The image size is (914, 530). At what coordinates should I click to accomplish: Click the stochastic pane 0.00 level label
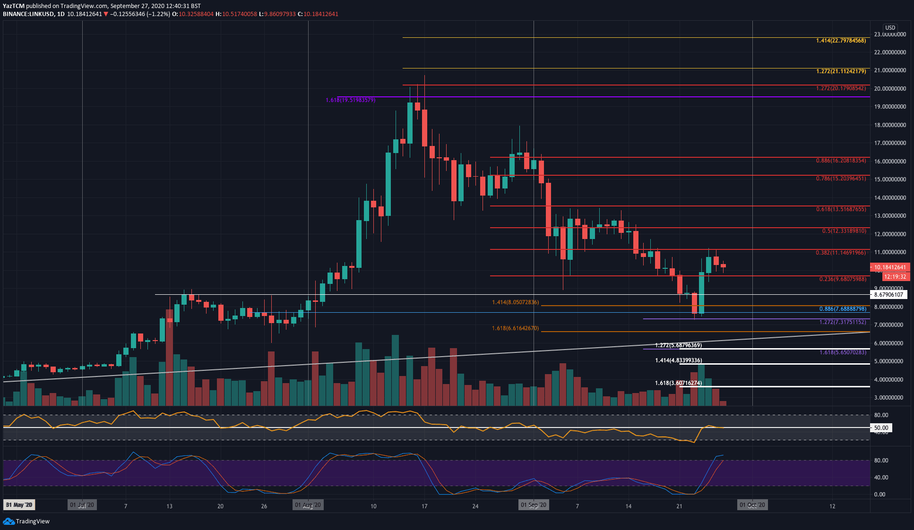(880, 495)
